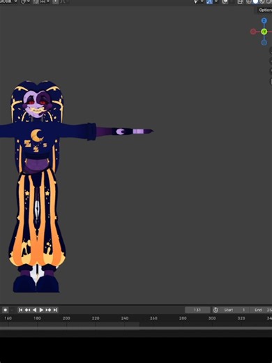Open the Options popover

[265, 10]
